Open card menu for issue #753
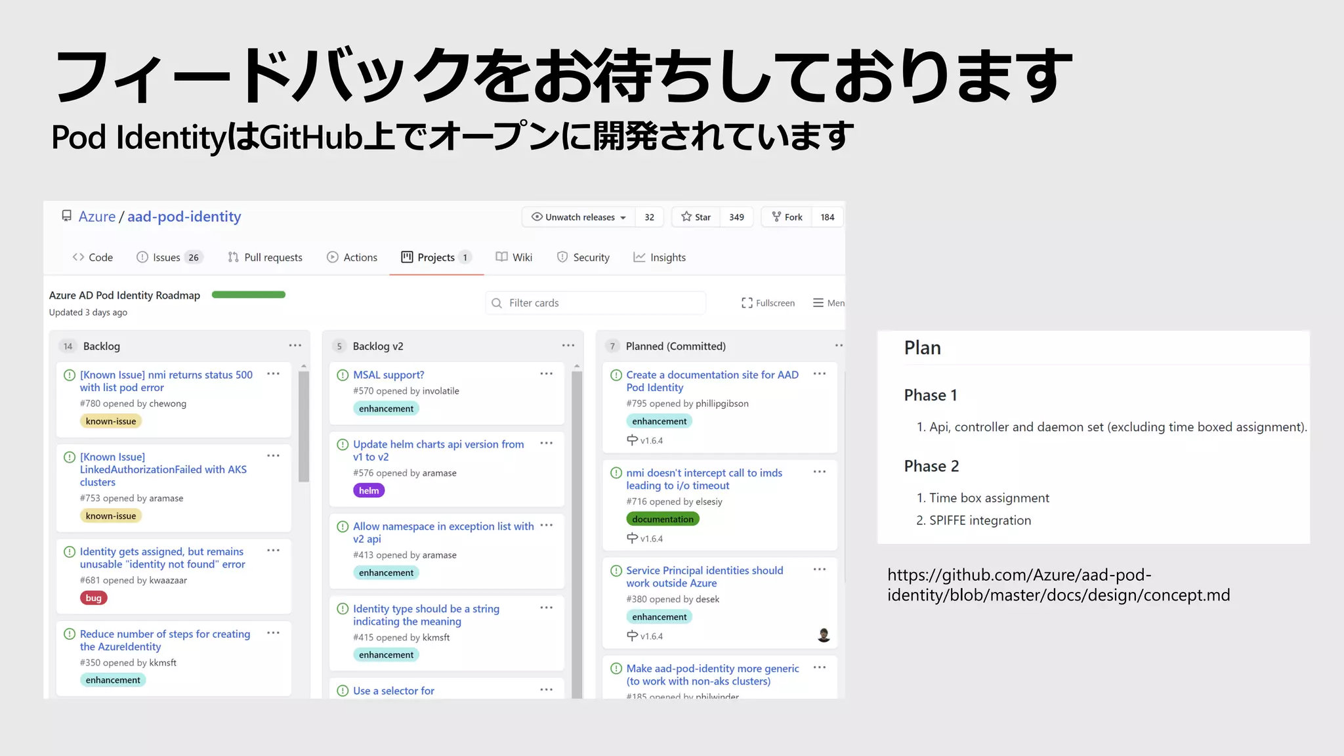The width and height of the screenshot is (1344, 756). tap(274, 455)
